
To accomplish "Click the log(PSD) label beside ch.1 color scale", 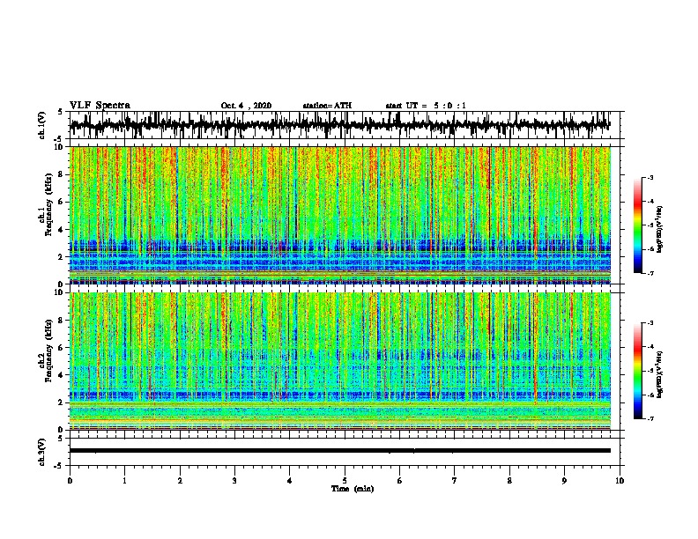I will 660,230.
